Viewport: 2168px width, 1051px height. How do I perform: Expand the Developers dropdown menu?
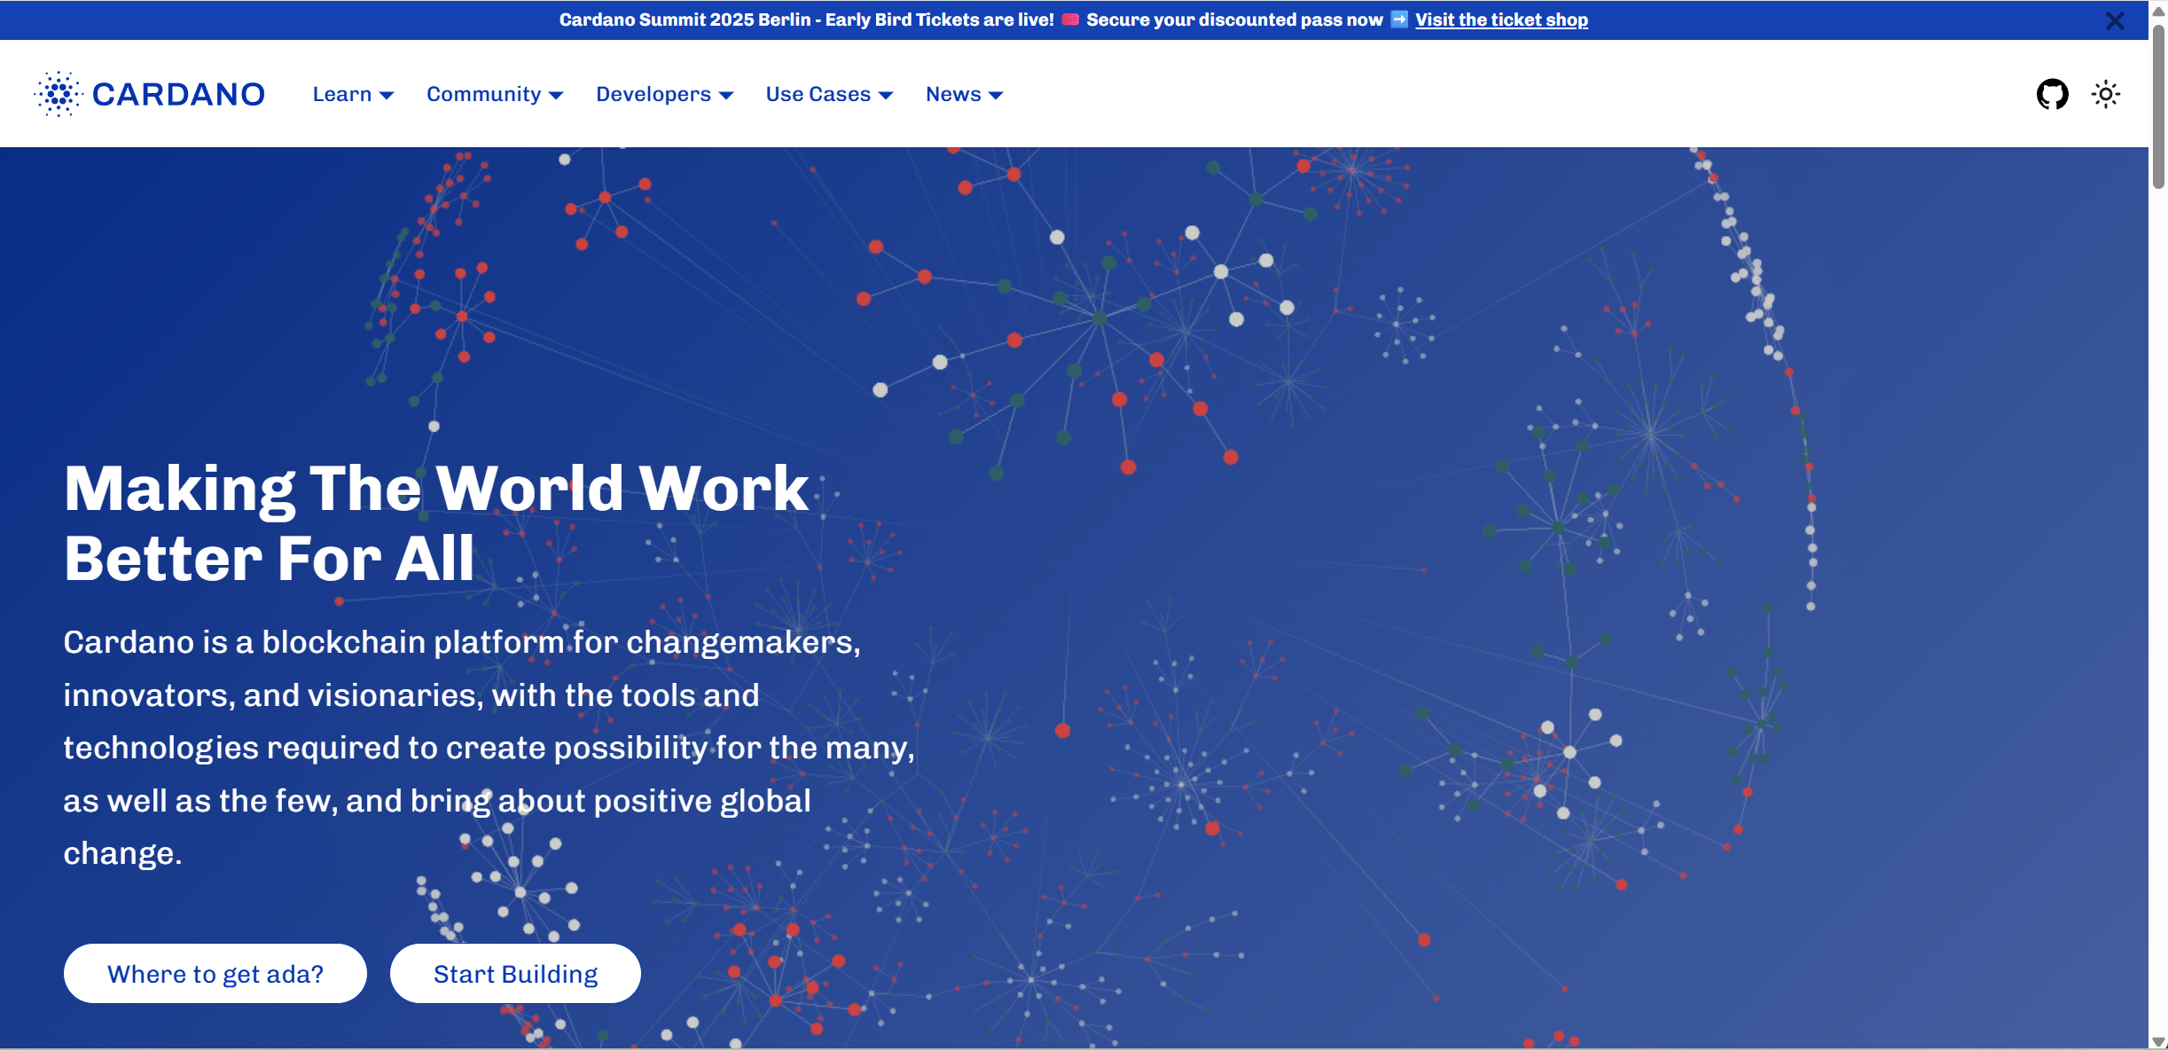664,94
